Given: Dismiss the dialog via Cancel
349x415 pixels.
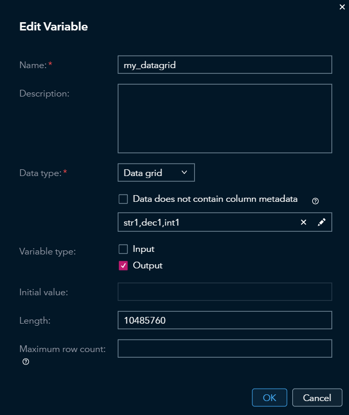Looking at the screenshot, I should pos(316,397).
